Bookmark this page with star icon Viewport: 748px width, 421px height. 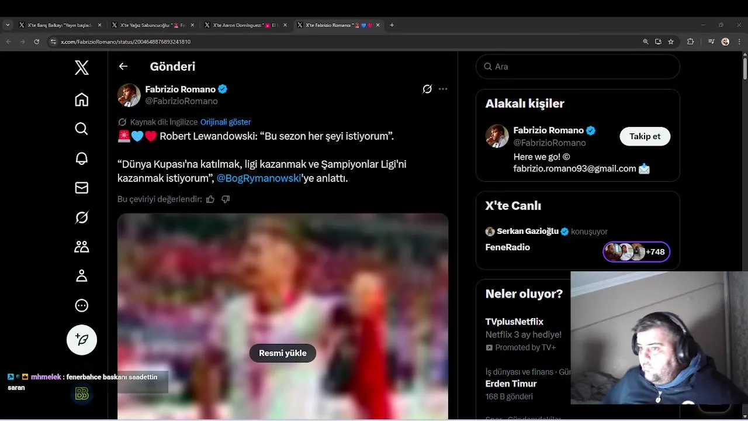[x=671, y=42]
